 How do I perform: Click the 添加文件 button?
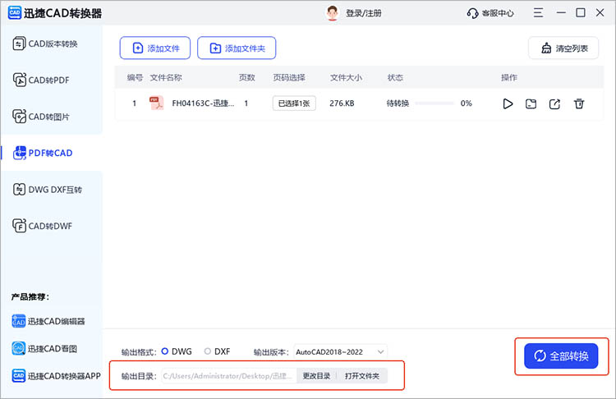(x=155, y=48)
